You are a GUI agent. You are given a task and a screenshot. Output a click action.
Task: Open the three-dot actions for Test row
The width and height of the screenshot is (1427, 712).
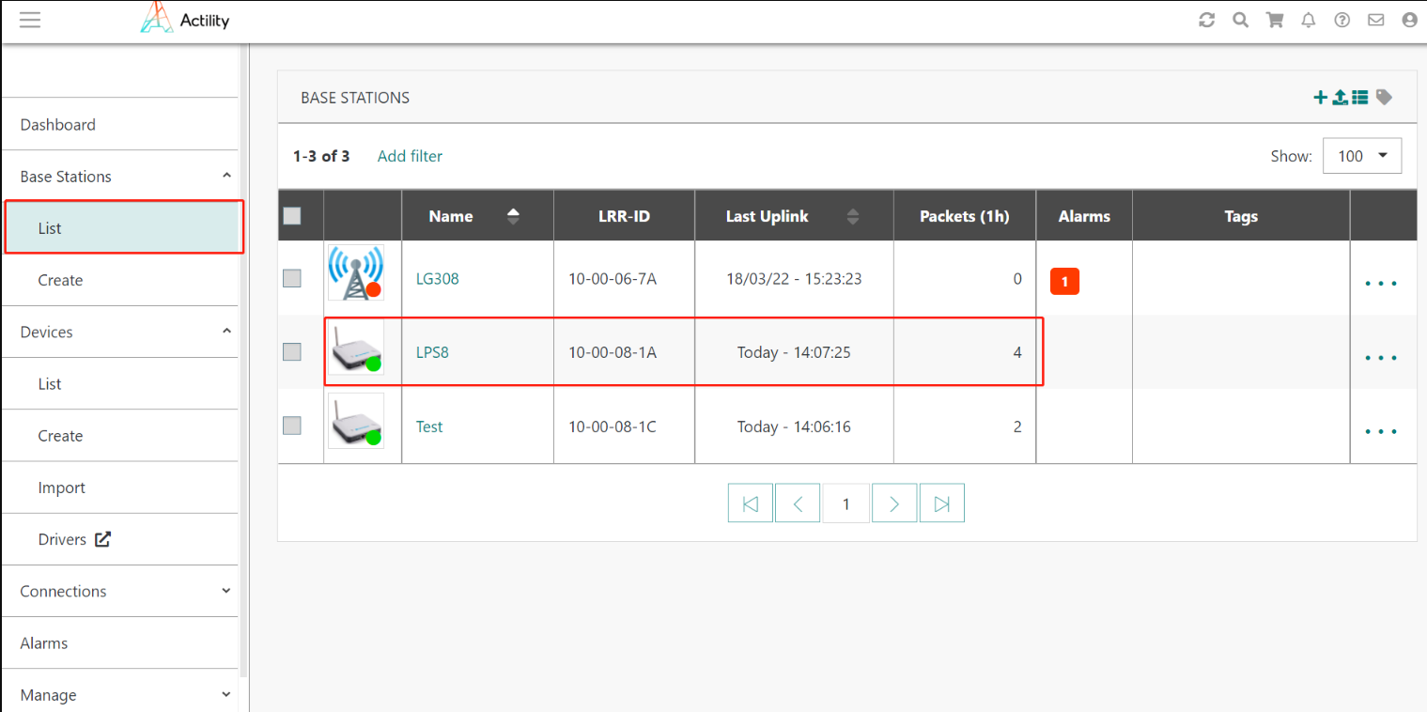point(1381,432)
